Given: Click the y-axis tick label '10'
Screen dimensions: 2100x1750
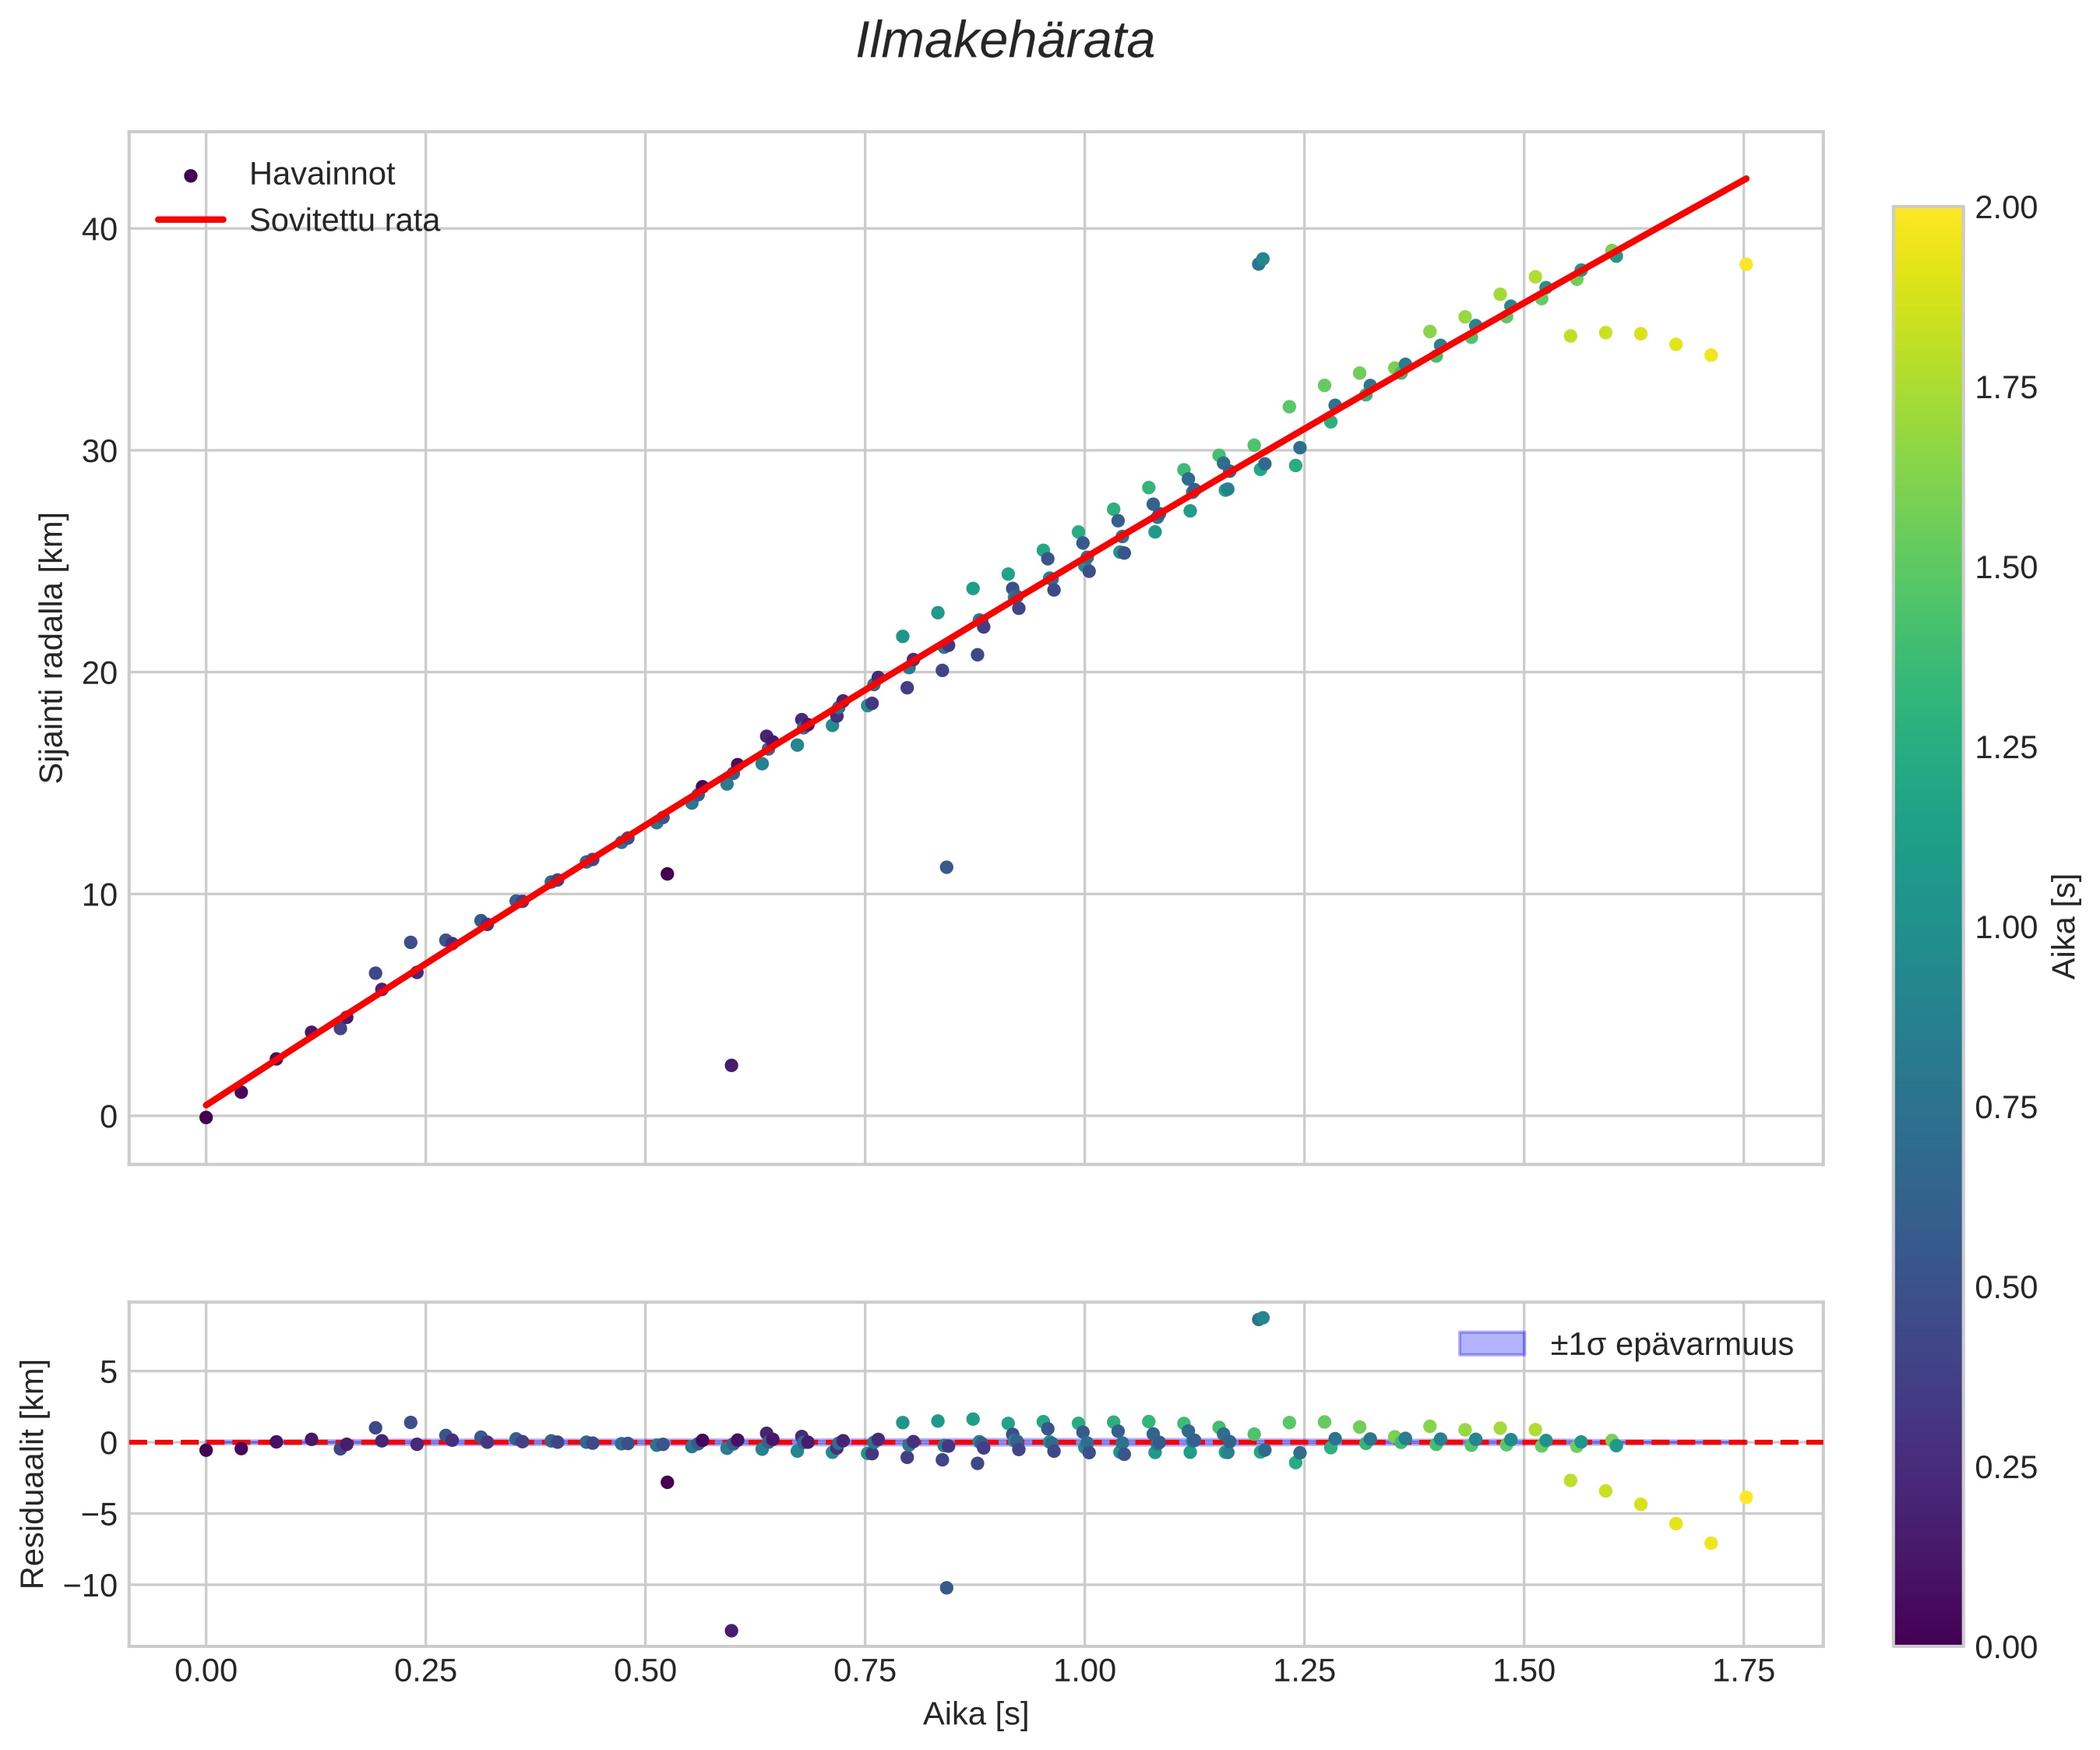Looking at the screenshot, I should pos(99,894).
